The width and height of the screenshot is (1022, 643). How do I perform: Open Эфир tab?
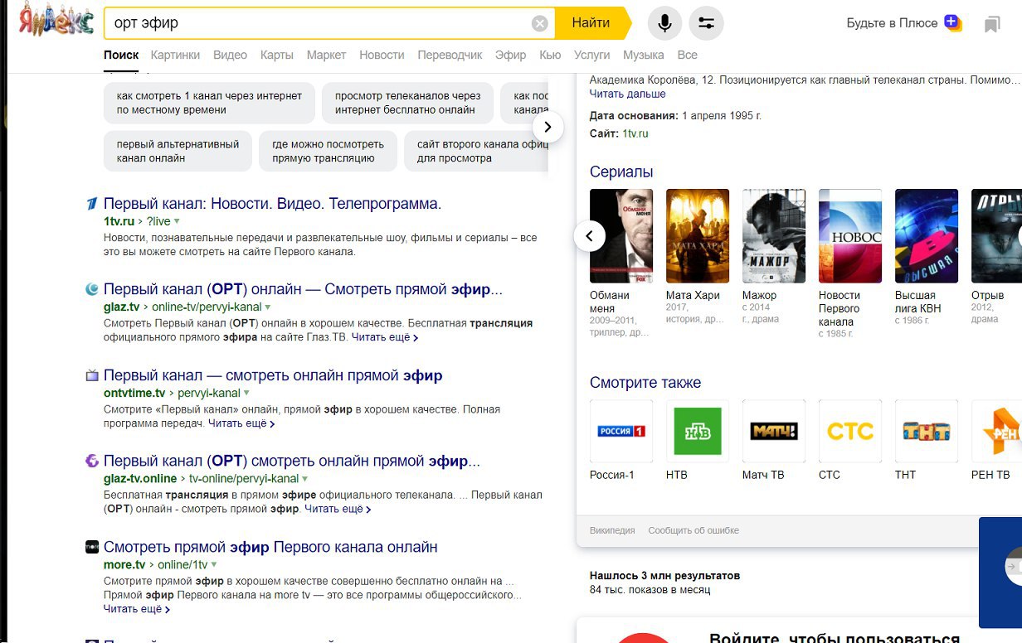(x=510, y=55)
